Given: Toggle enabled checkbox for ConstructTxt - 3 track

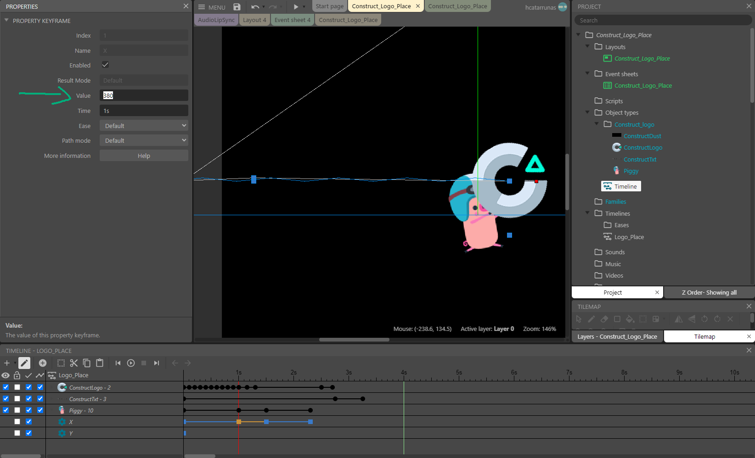Looking at the screenshot, I should tap(28, 399).
